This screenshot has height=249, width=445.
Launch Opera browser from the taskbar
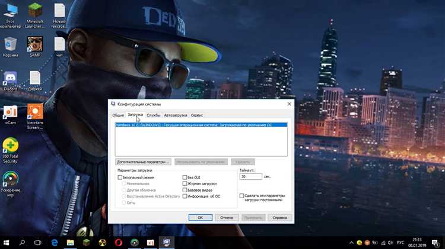click(x=118, y=242)
